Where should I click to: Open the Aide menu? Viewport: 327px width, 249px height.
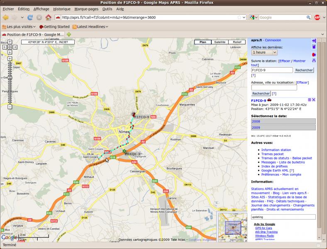pos(120,9)
